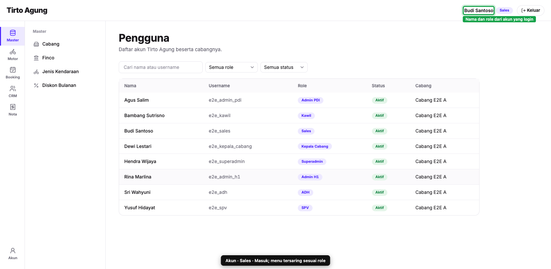The image size is (551, 269).
Task: Expand the Semua status dropdown
Action: point(284,67)
